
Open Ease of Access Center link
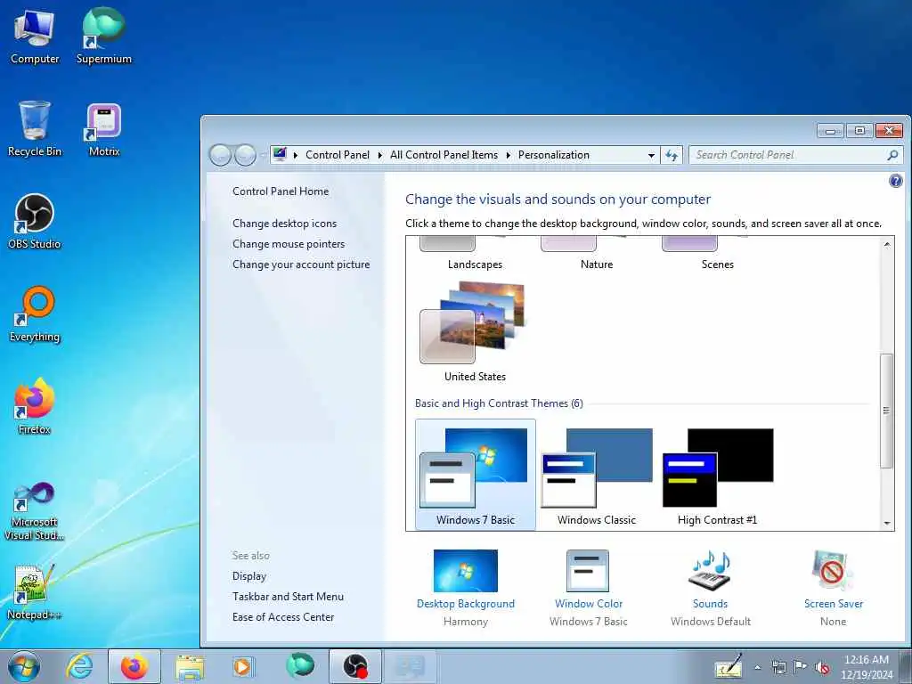(x=283, y=617)
